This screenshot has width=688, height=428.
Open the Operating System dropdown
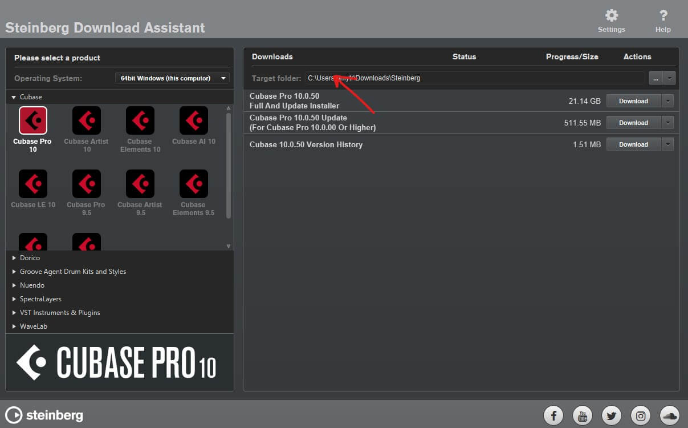pos(172,78)
